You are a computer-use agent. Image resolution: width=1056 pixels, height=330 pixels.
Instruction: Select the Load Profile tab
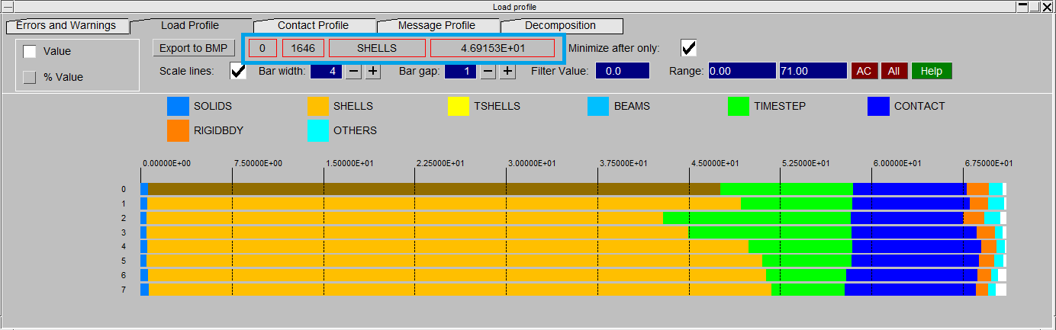coord(190,26)
